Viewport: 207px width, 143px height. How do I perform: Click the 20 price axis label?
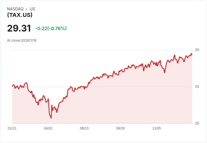coord(197,123)
